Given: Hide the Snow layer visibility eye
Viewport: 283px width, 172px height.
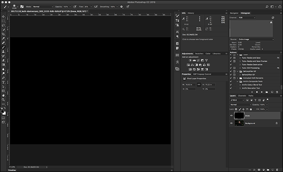Looking at the screenshot, I should (x=231, y=116).
